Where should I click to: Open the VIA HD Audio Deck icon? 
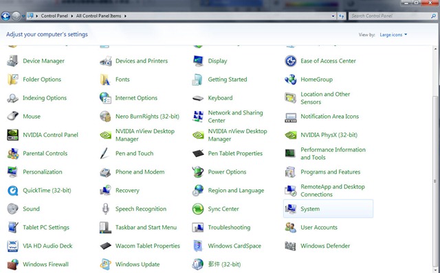pyautogui.click(x=12, y=246)
